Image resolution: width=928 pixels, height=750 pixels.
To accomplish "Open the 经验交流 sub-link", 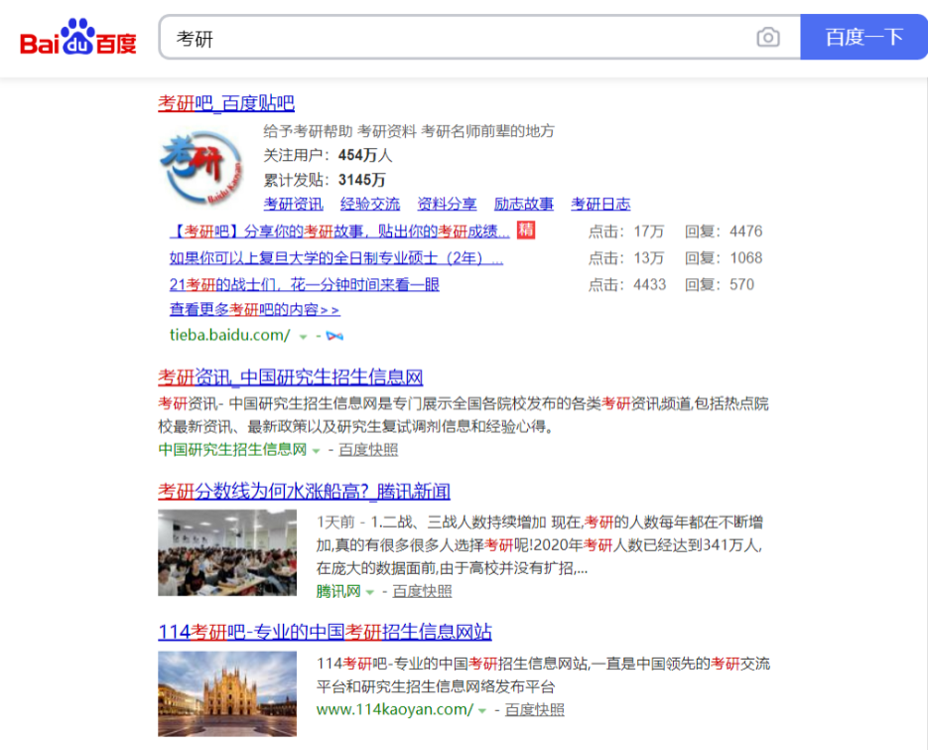I will tap(370, 205).
